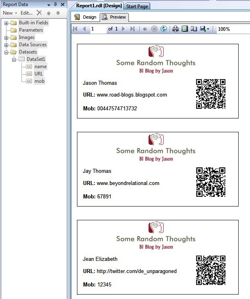Expand the Built-in Fields folder
Viewport: 250px width, 299px height.
(x=6, y=23)
